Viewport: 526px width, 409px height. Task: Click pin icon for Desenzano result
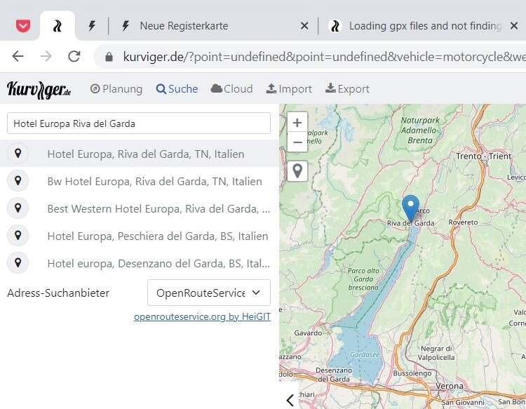click(18, 262)
